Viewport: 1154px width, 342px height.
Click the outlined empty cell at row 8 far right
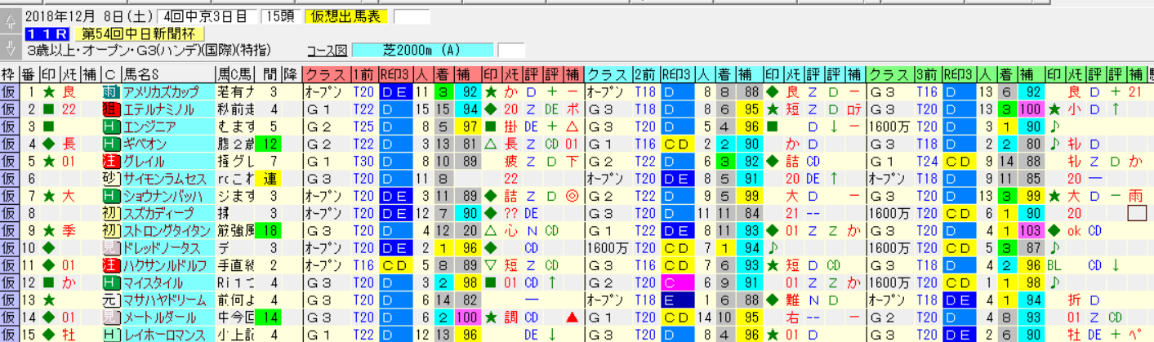[1137, 213]
